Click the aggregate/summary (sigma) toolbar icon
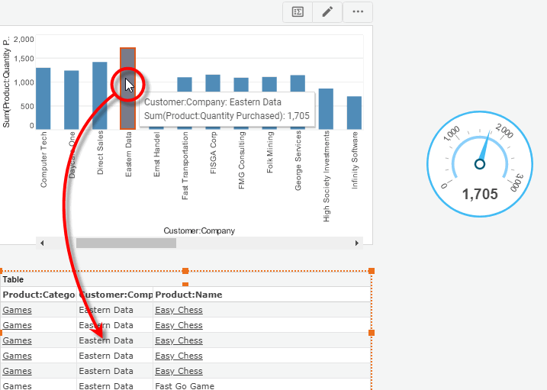The image size is (547, 390). [298, 11]
